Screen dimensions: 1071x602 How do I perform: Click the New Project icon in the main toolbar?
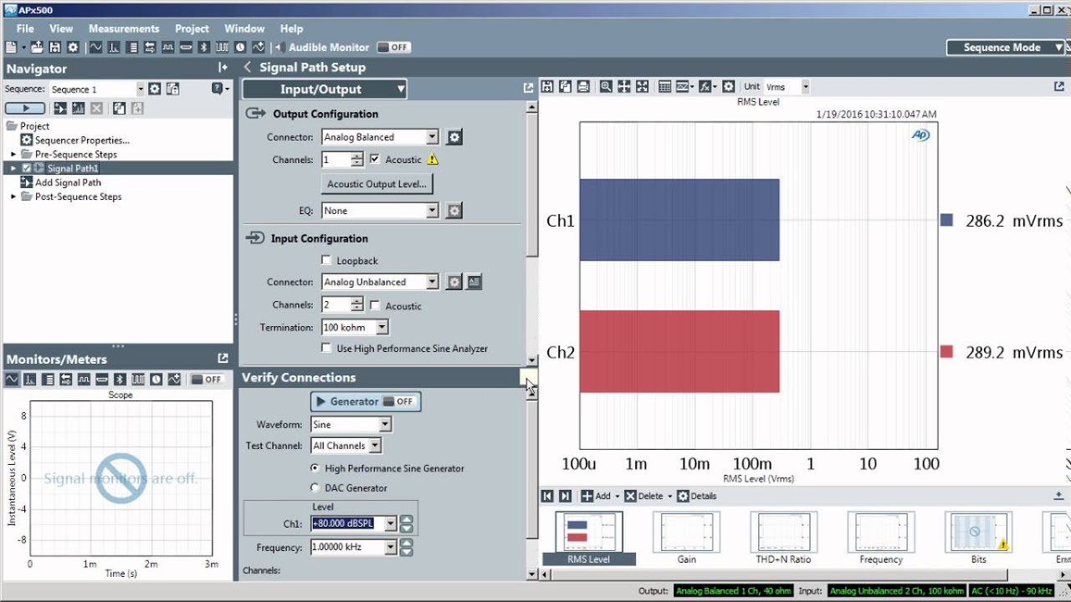(11, 48)
